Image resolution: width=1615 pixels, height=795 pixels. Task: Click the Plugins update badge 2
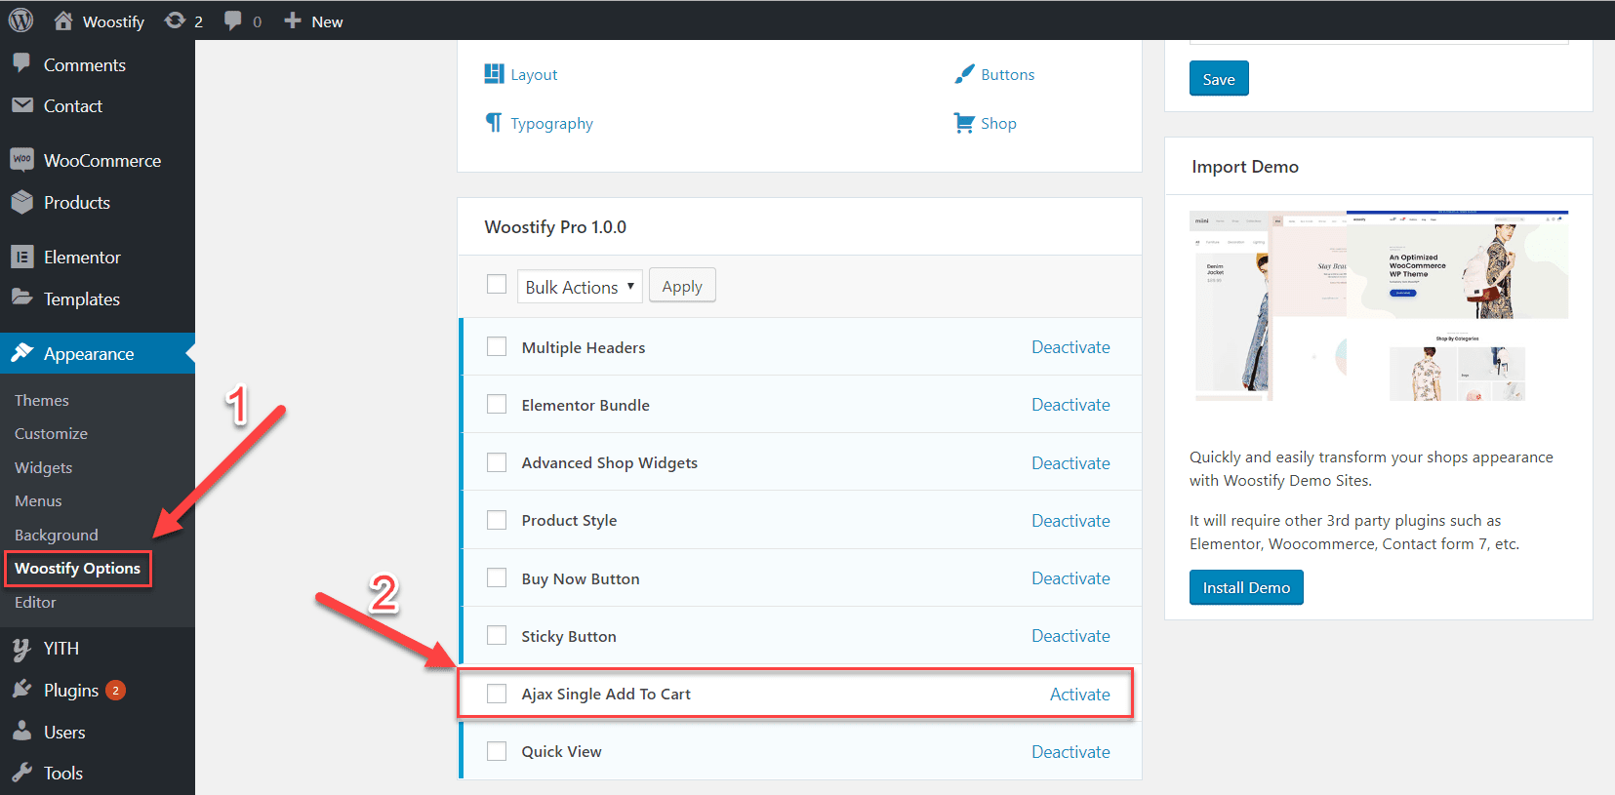pyautogui.click(x=115, y=690)
